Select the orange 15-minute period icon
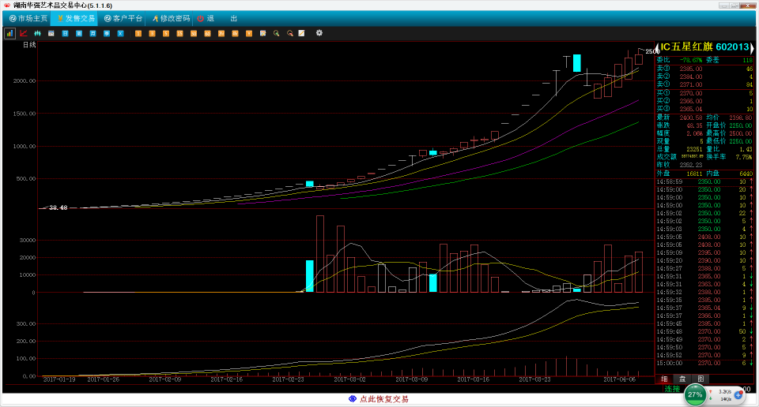Image resolution: width=759 pixels, height=407 pixels. point(179,33)
